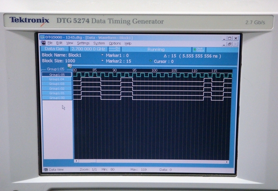
Task: Select the Group1:00 channel row
Action: tap(57, 98)
